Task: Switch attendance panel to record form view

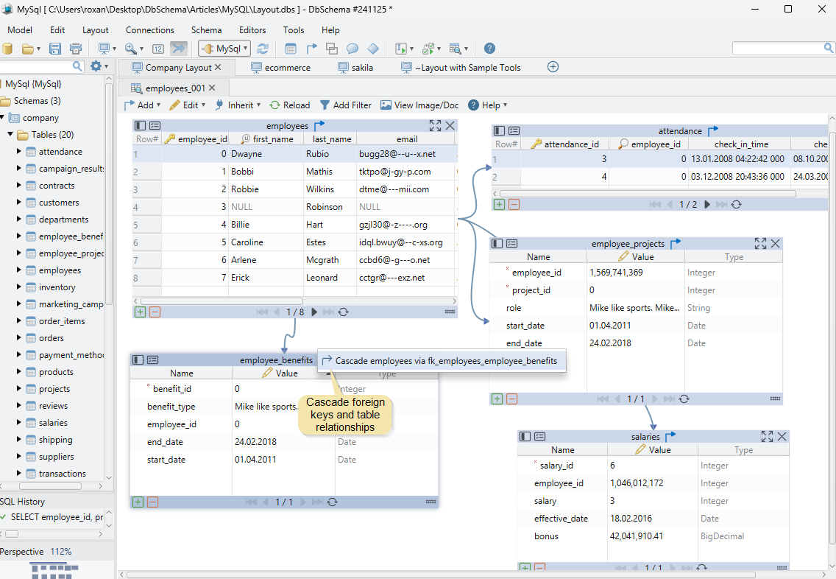Action: 514,130
